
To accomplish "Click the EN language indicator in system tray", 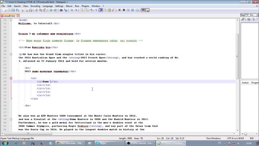I will [220, 143].
